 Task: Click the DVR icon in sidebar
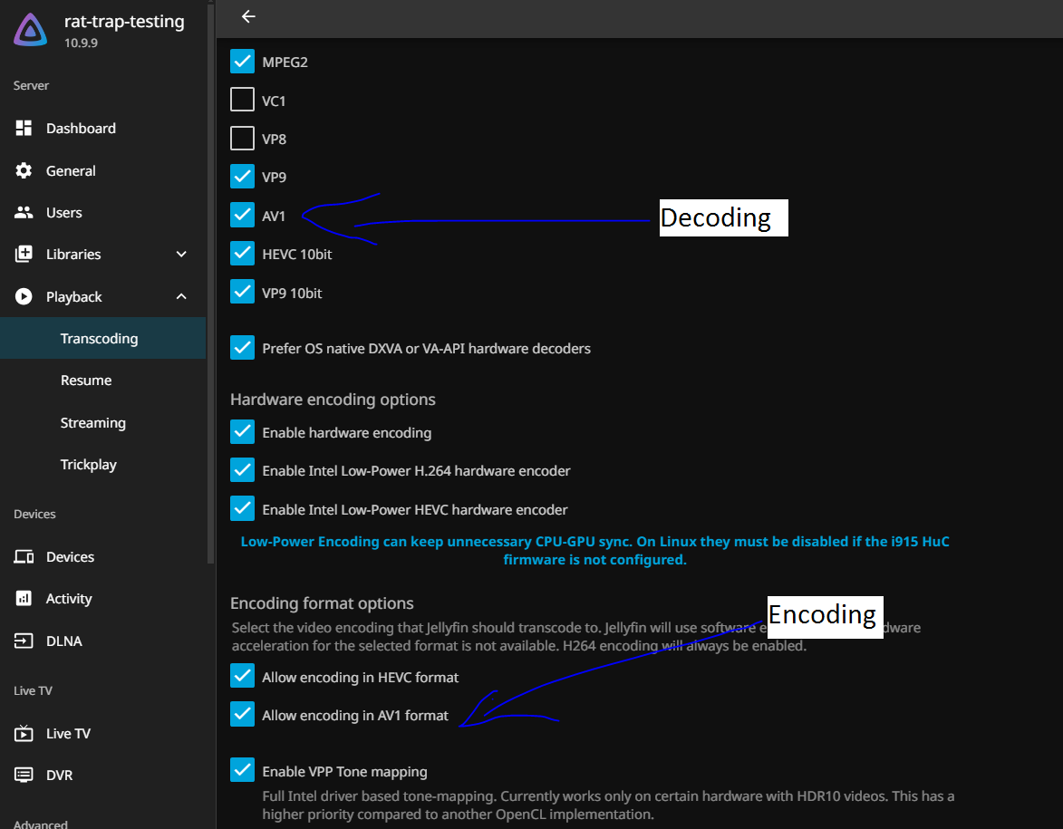pos(24,776)
